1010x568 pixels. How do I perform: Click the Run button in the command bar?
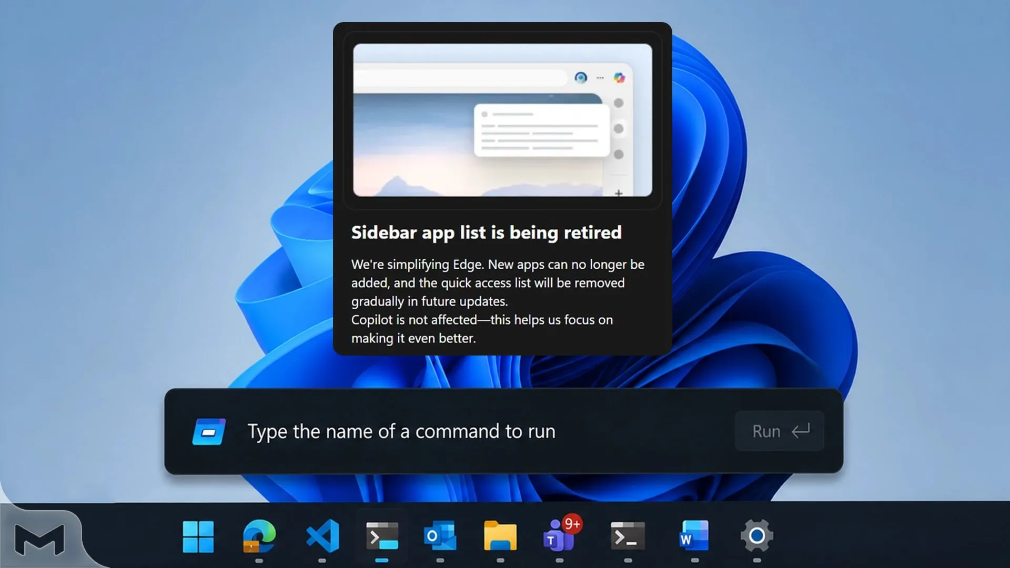pos(780,431)
